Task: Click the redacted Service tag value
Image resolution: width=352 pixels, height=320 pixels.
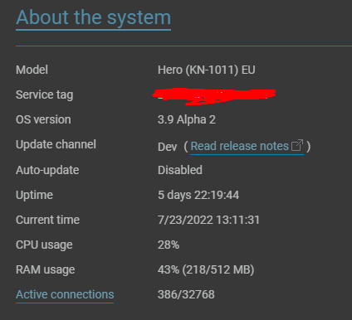Action: [x=214, y=96]
